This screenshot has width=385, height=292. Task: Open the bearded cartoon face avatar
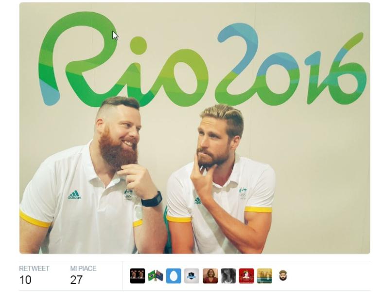tap(283, 276)
